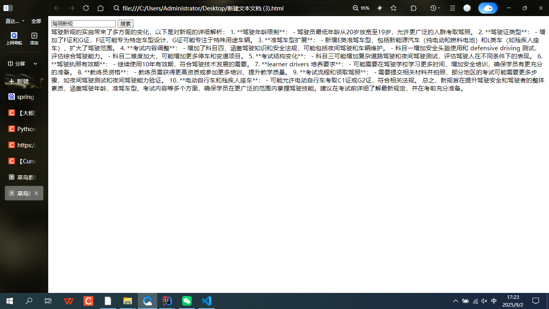This screenshot has width=549, height=309.
Task: Click the search magnifier in the address bar
Action: click(117, 8)
